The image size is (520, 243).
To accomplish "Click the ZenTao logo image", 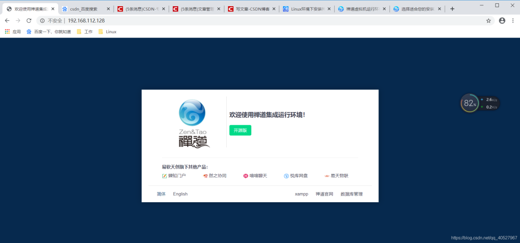I will [195, 123].
